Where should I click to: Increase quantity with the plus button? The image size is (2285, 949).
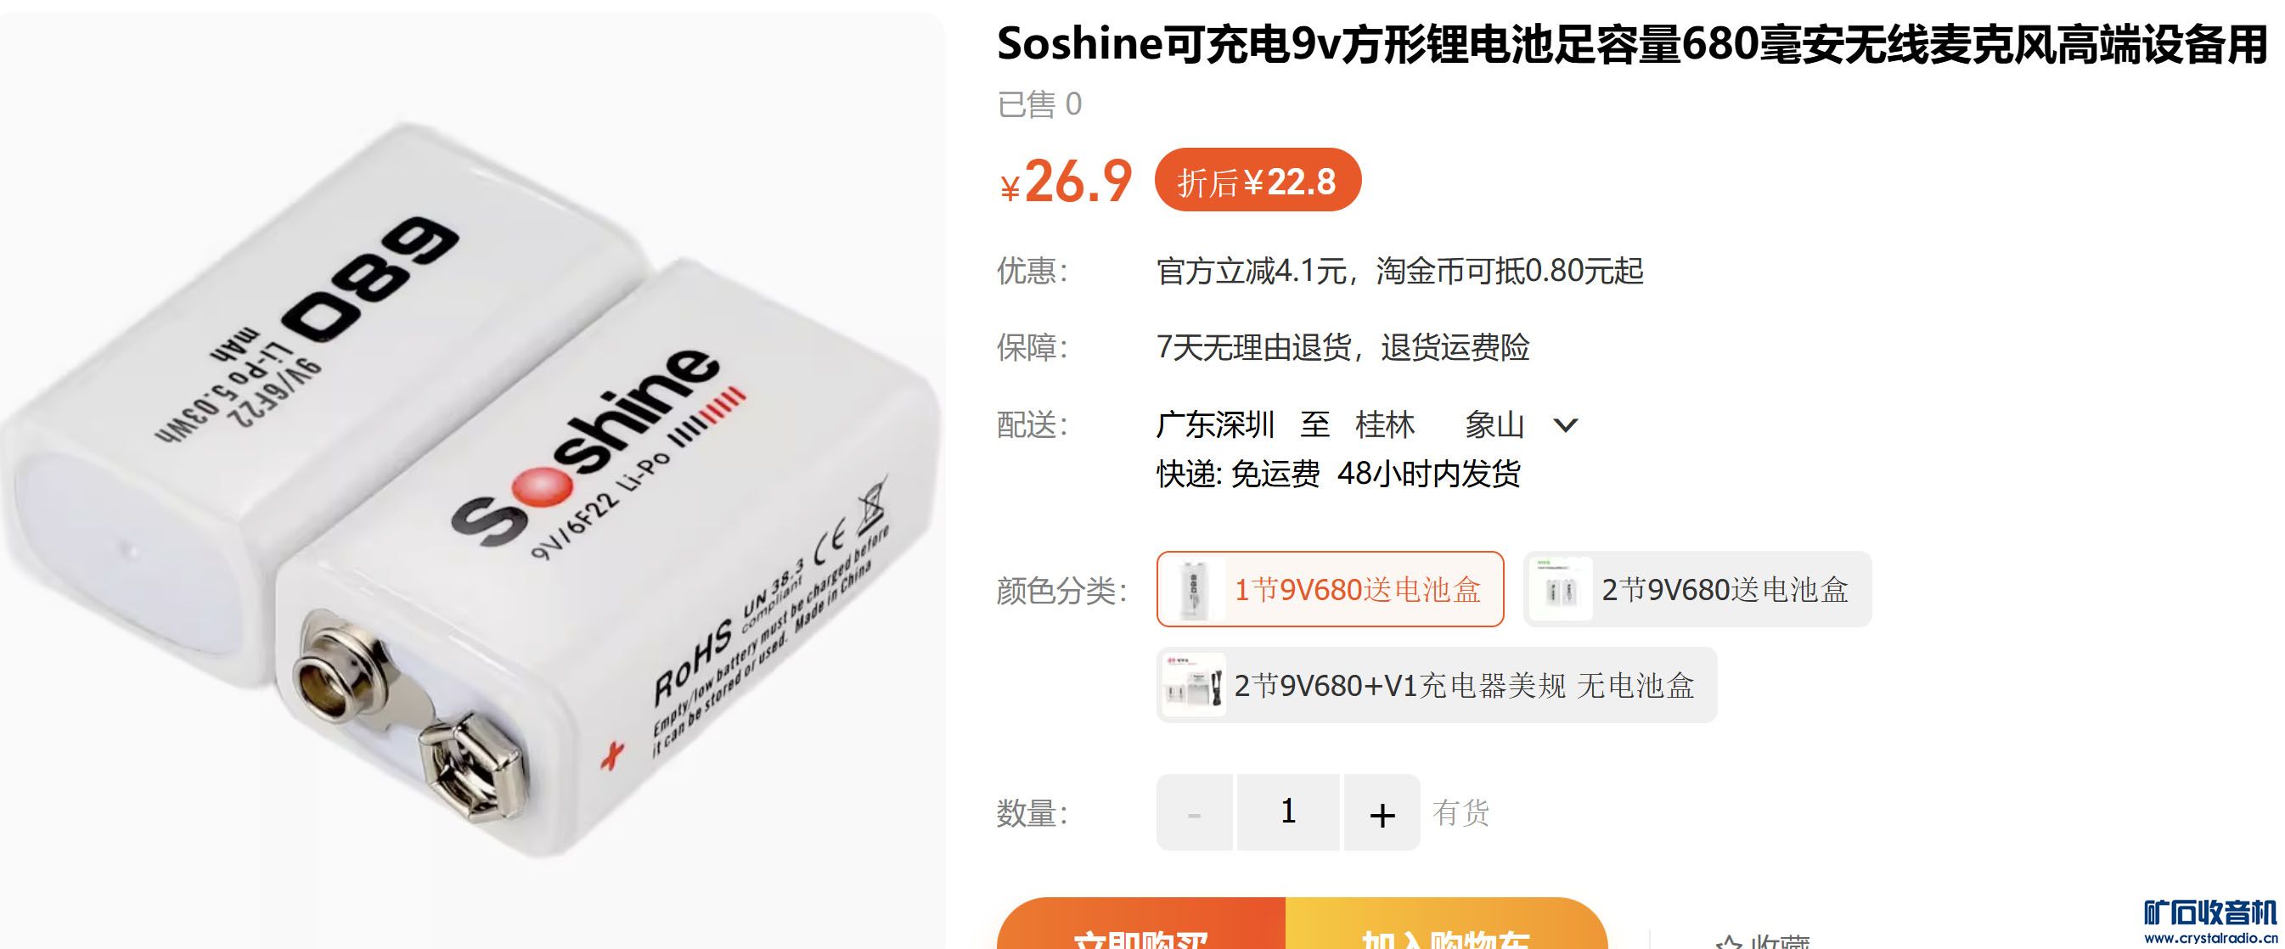[x=1382, y=812]
